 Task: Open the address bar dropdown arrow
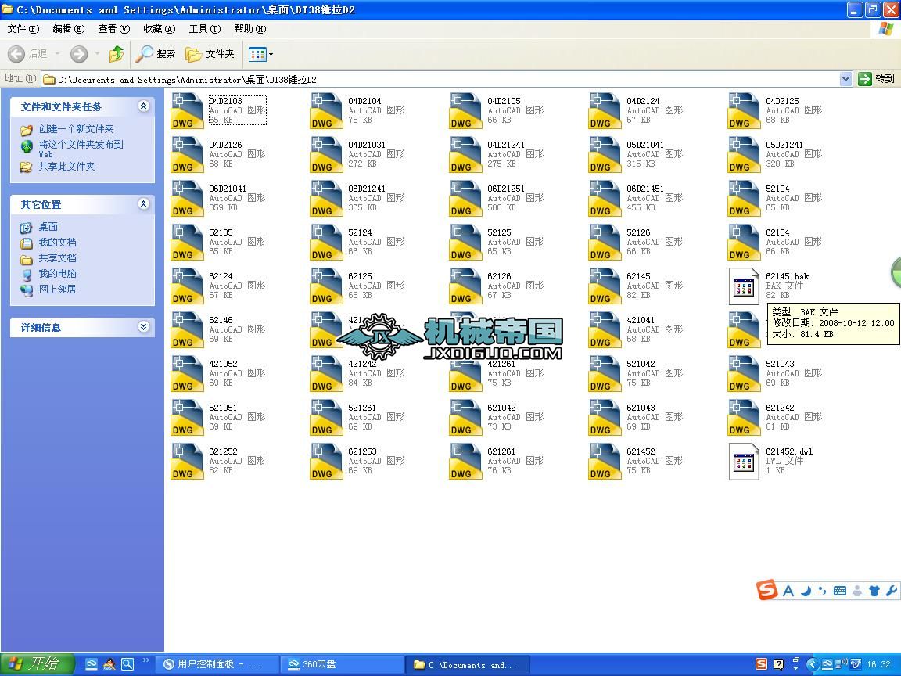point(845,79)
